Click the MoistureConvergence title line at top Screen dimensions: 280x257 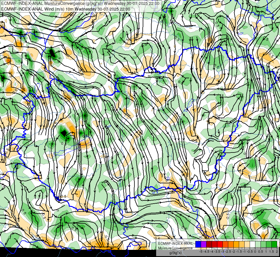(80, 3)
